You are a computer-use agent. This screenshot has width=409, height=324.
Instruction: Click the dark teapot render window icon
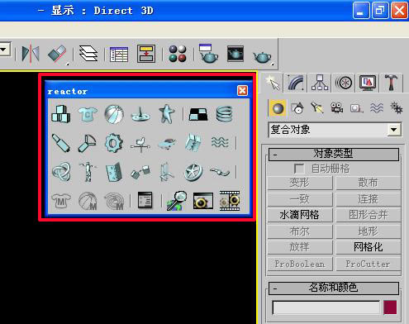tap(235, 54)
